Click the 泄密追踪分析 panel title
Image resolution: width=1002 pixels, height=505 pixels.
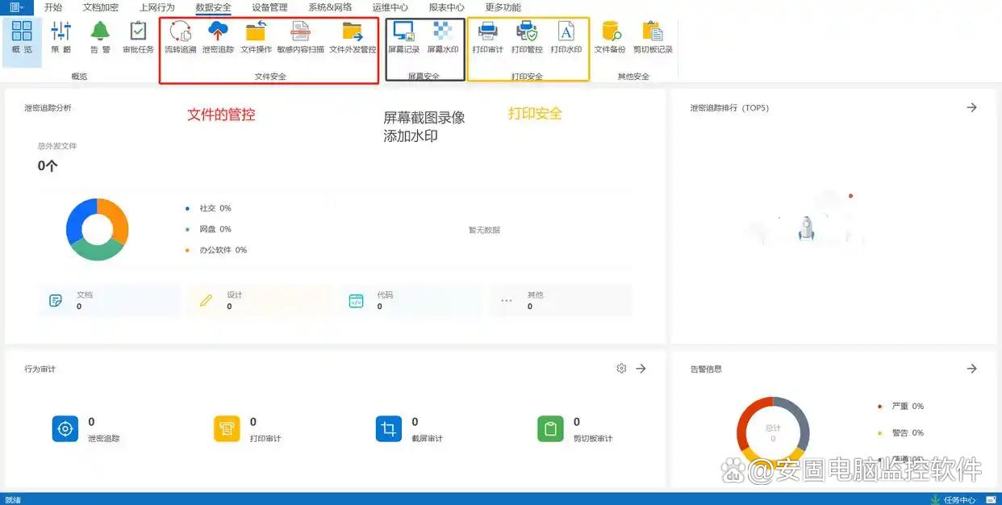(48, 107)
